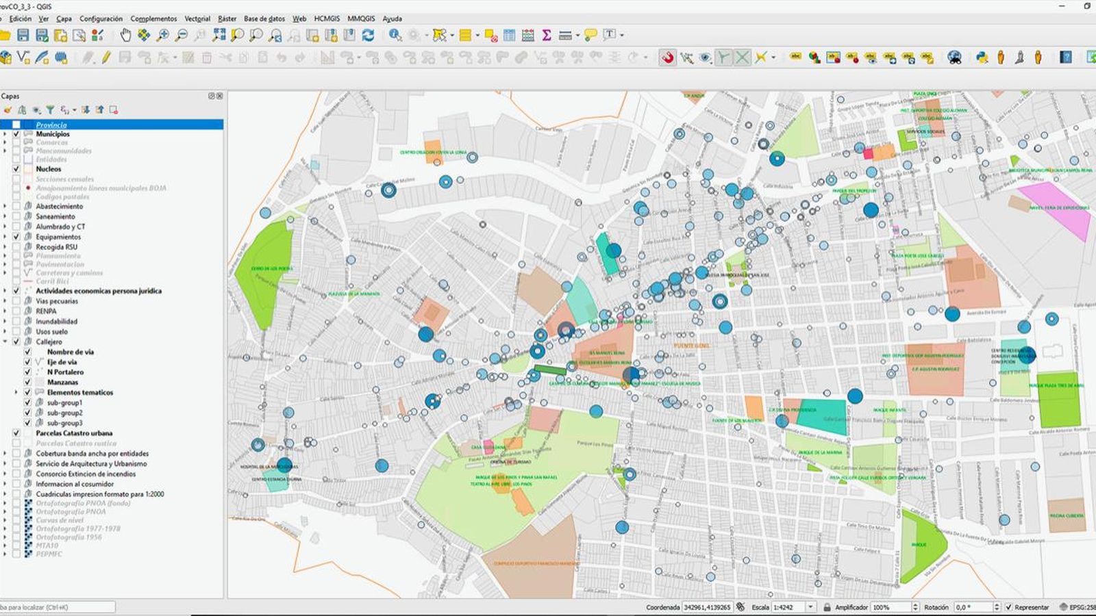Select the Parcelas Catastro urbana layer
Image resolution: width=1096 pixels, height=616 pixels.
74,433
